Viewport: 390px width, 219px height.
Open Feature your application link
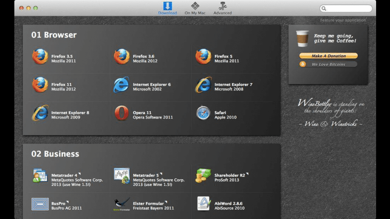(343, 20)
